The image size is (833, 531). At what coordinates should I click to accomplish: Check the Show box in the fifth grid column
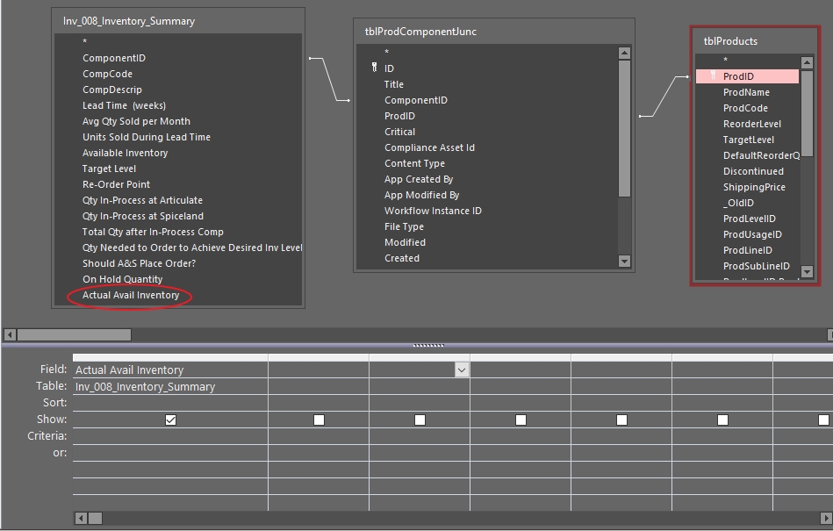(x=621, y=420)
